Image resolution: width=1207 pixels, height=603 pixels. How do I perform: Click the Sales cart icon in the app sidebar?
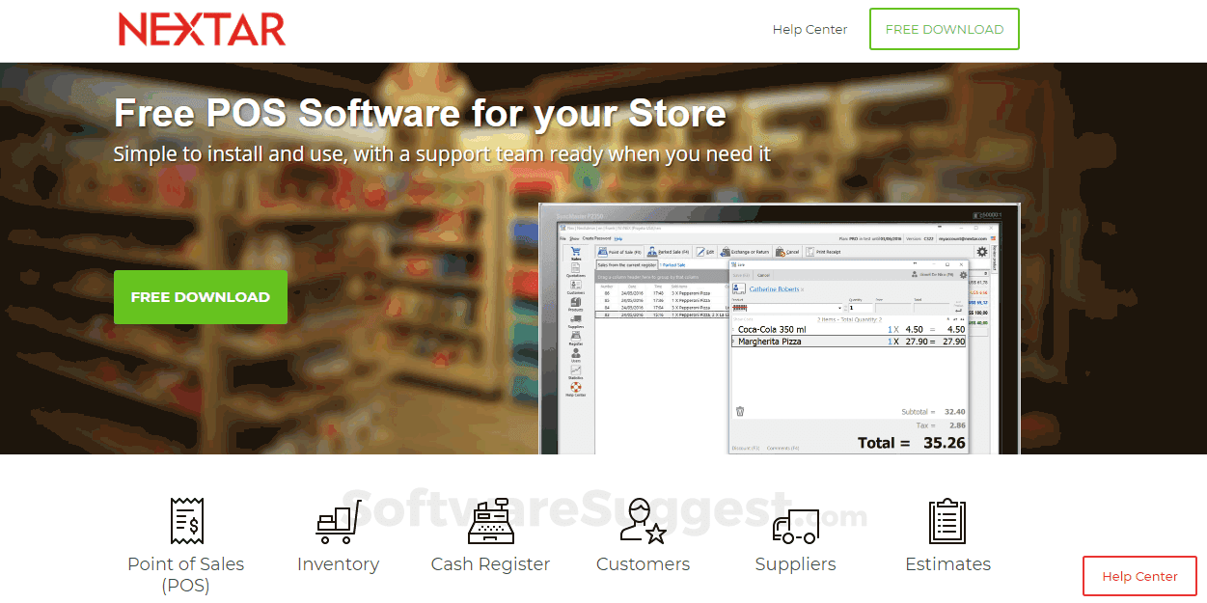[576, 253]
